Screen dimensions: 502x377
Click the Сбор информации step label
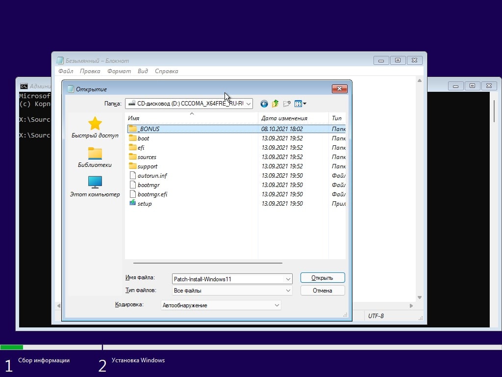[x=44, y=360]
